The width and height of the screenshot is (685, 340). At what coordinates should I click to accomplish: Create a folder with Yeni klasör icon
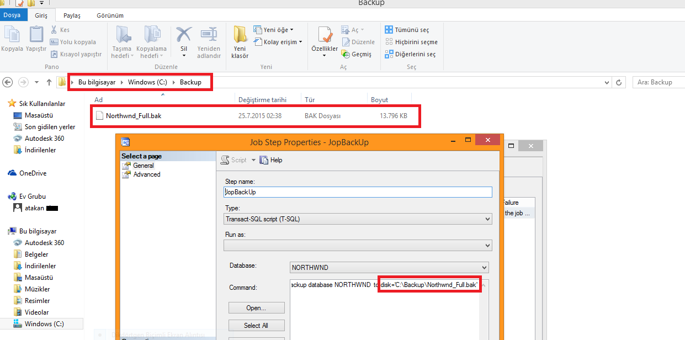tap(240, 35)
